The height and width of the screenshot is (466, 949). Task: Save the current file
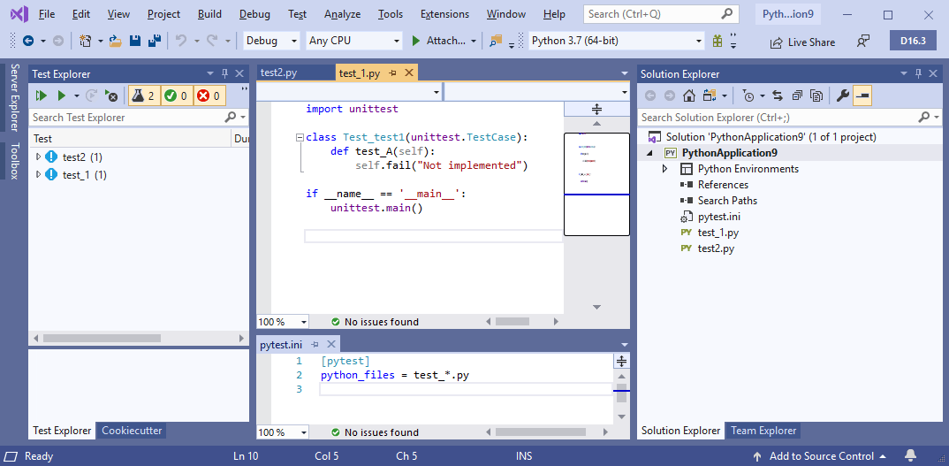coord(135,42)
